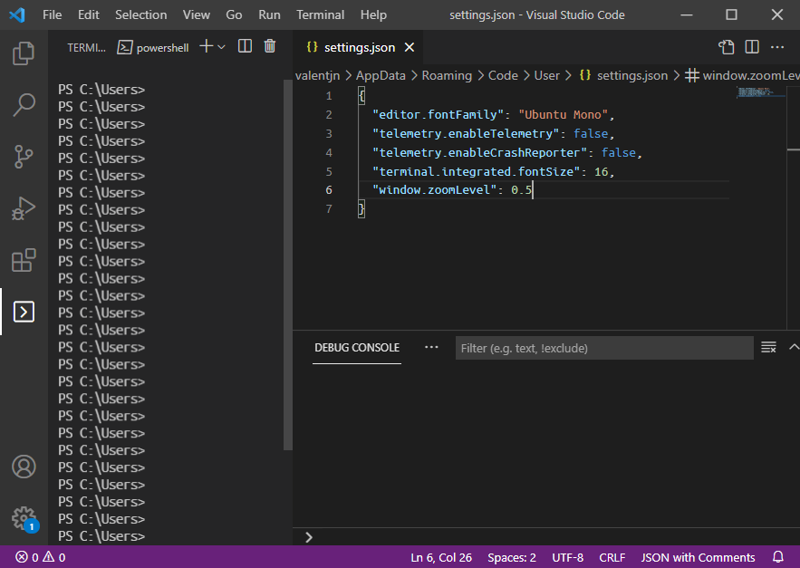Click the powershell terminal label
The height and width of the screenshot is (568, 800).
coord(153,47)
